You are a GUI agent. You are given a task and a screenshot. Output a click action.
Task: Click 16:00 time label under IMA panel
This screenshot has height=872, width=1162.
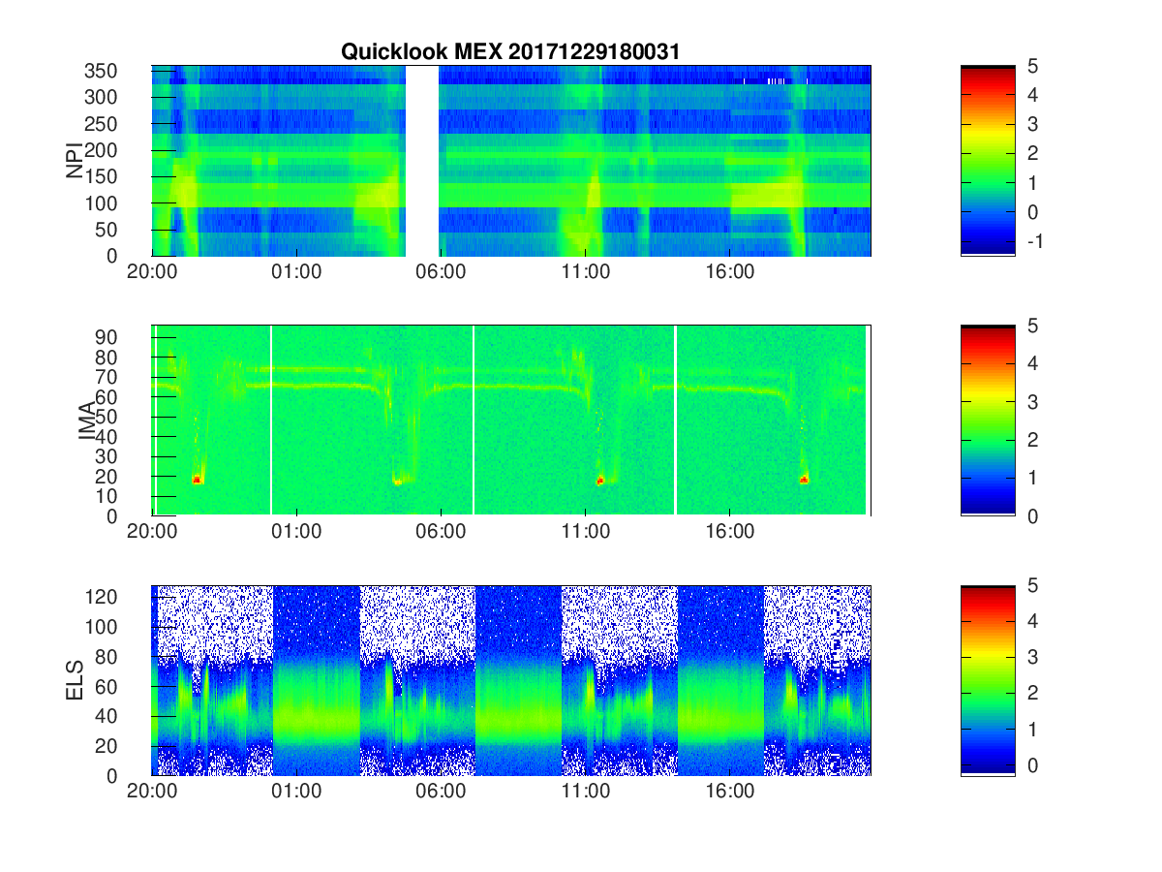click(x=729, y=532)
